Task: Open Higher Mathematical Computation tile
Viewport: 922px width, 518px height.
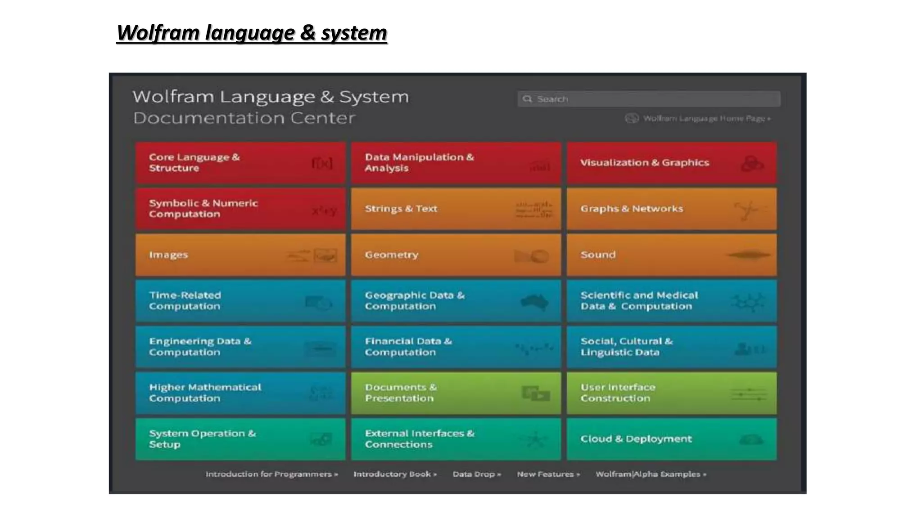Action: [240, 393]
